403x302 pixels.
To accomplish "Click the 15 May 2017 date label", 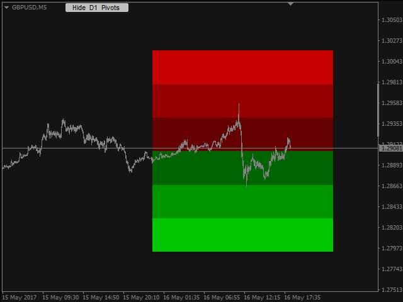I will 20,298.
